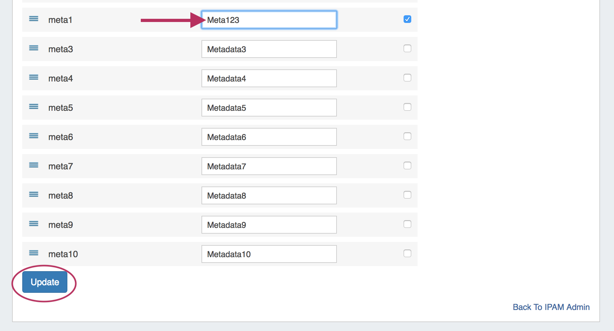The image size is (614, 331).
Task: Click the reorder icon beside meta8
Action: pyautogui.click(x=34, y=194)
